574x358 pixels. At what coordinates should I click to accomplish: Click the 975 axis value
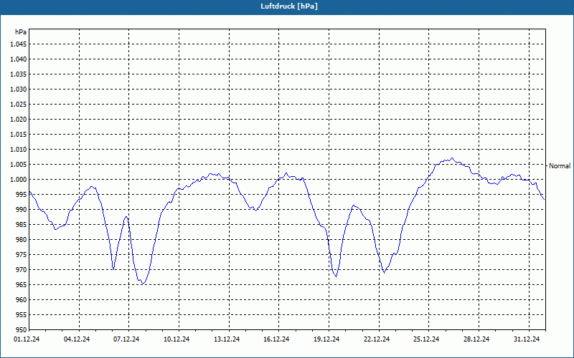[22, 255]
